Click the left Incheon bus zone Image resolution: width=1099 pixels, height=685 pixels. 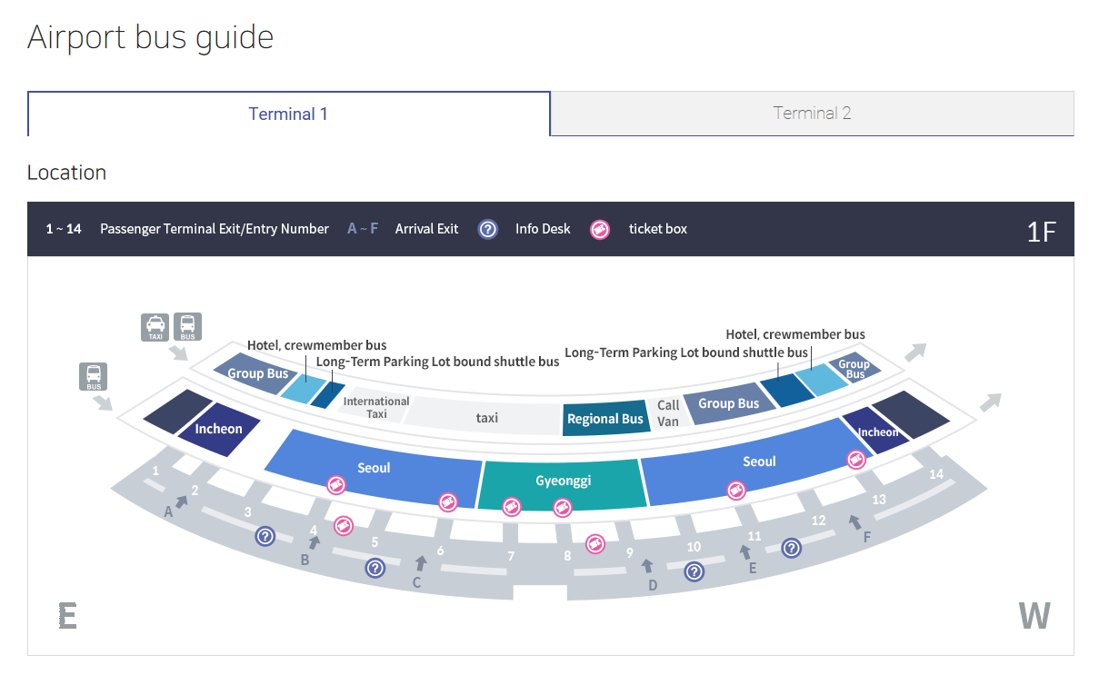click(x=219, y=428)
